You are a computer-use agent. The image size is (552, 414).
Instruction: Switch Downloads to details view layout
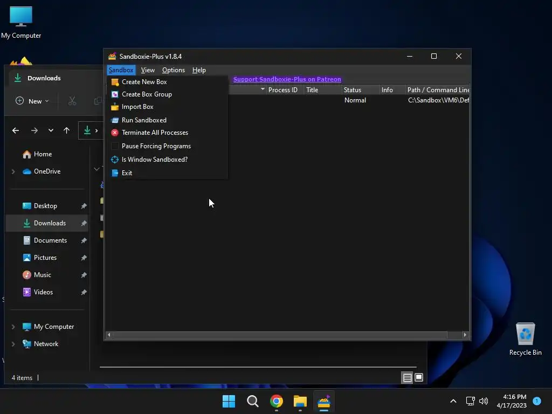408,378
